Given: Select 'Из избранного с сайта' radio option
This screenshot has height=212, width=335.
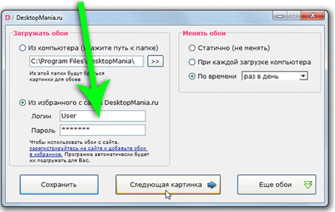Looking at the screenshot, I should [x=23, y=103].
